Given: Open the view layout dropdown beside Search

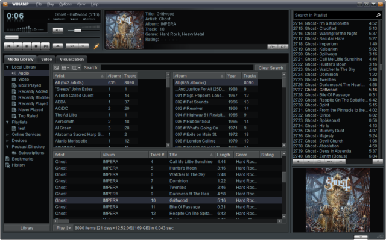Looking at the screenshot, I should pos(77,67).
